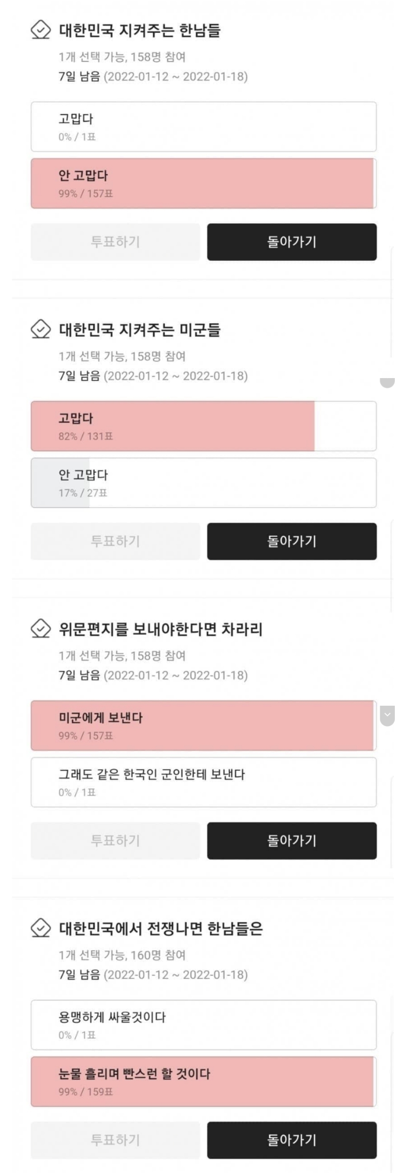Pick the '용맹하게 싸울것이다' option
Screen dimensions: 395x1173
click(203, 1025)
